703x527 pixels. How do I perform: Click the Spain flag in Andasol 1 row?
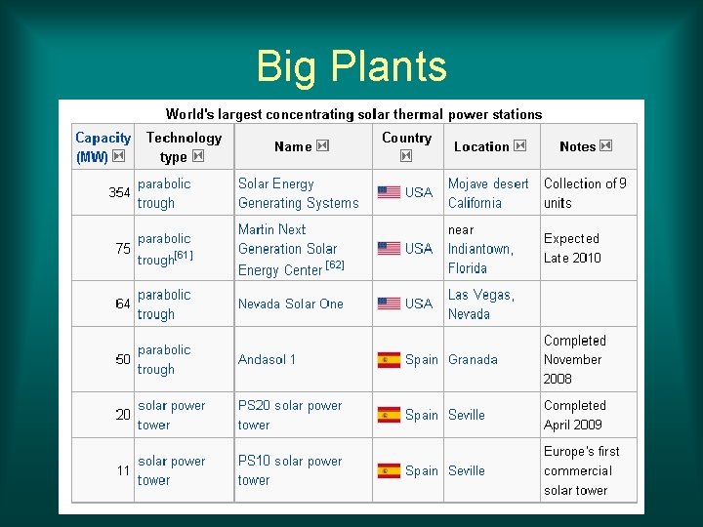(x=389, y=360)
